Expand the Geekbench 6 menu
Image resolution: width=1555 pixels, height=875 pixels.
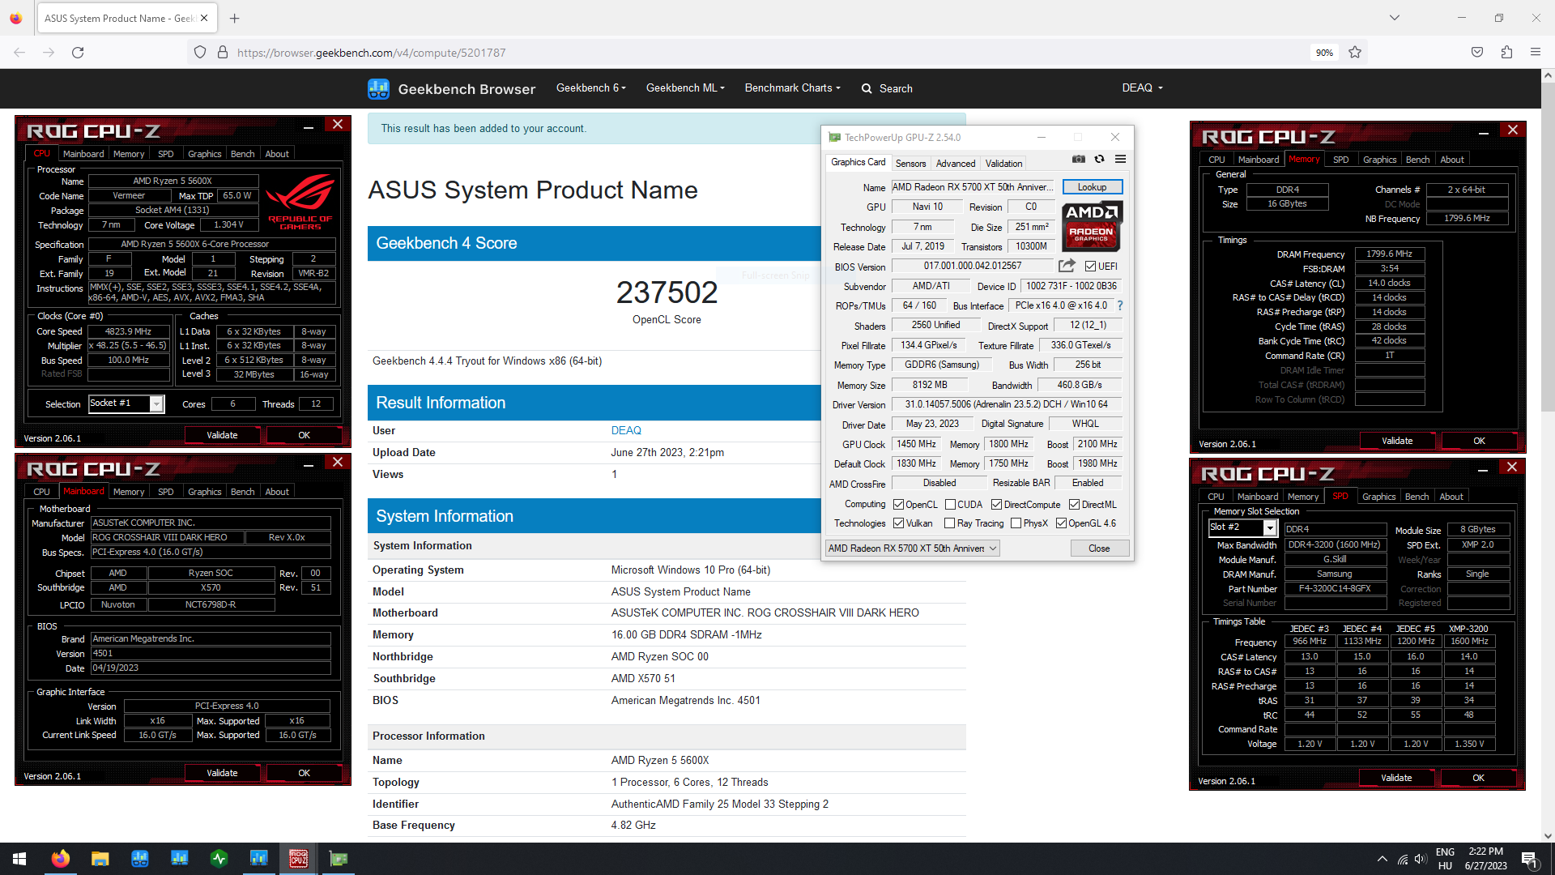point(590,88)
